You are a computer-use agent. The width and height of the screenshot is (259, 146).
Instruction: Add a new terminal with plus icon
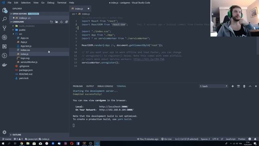(233, 86)
